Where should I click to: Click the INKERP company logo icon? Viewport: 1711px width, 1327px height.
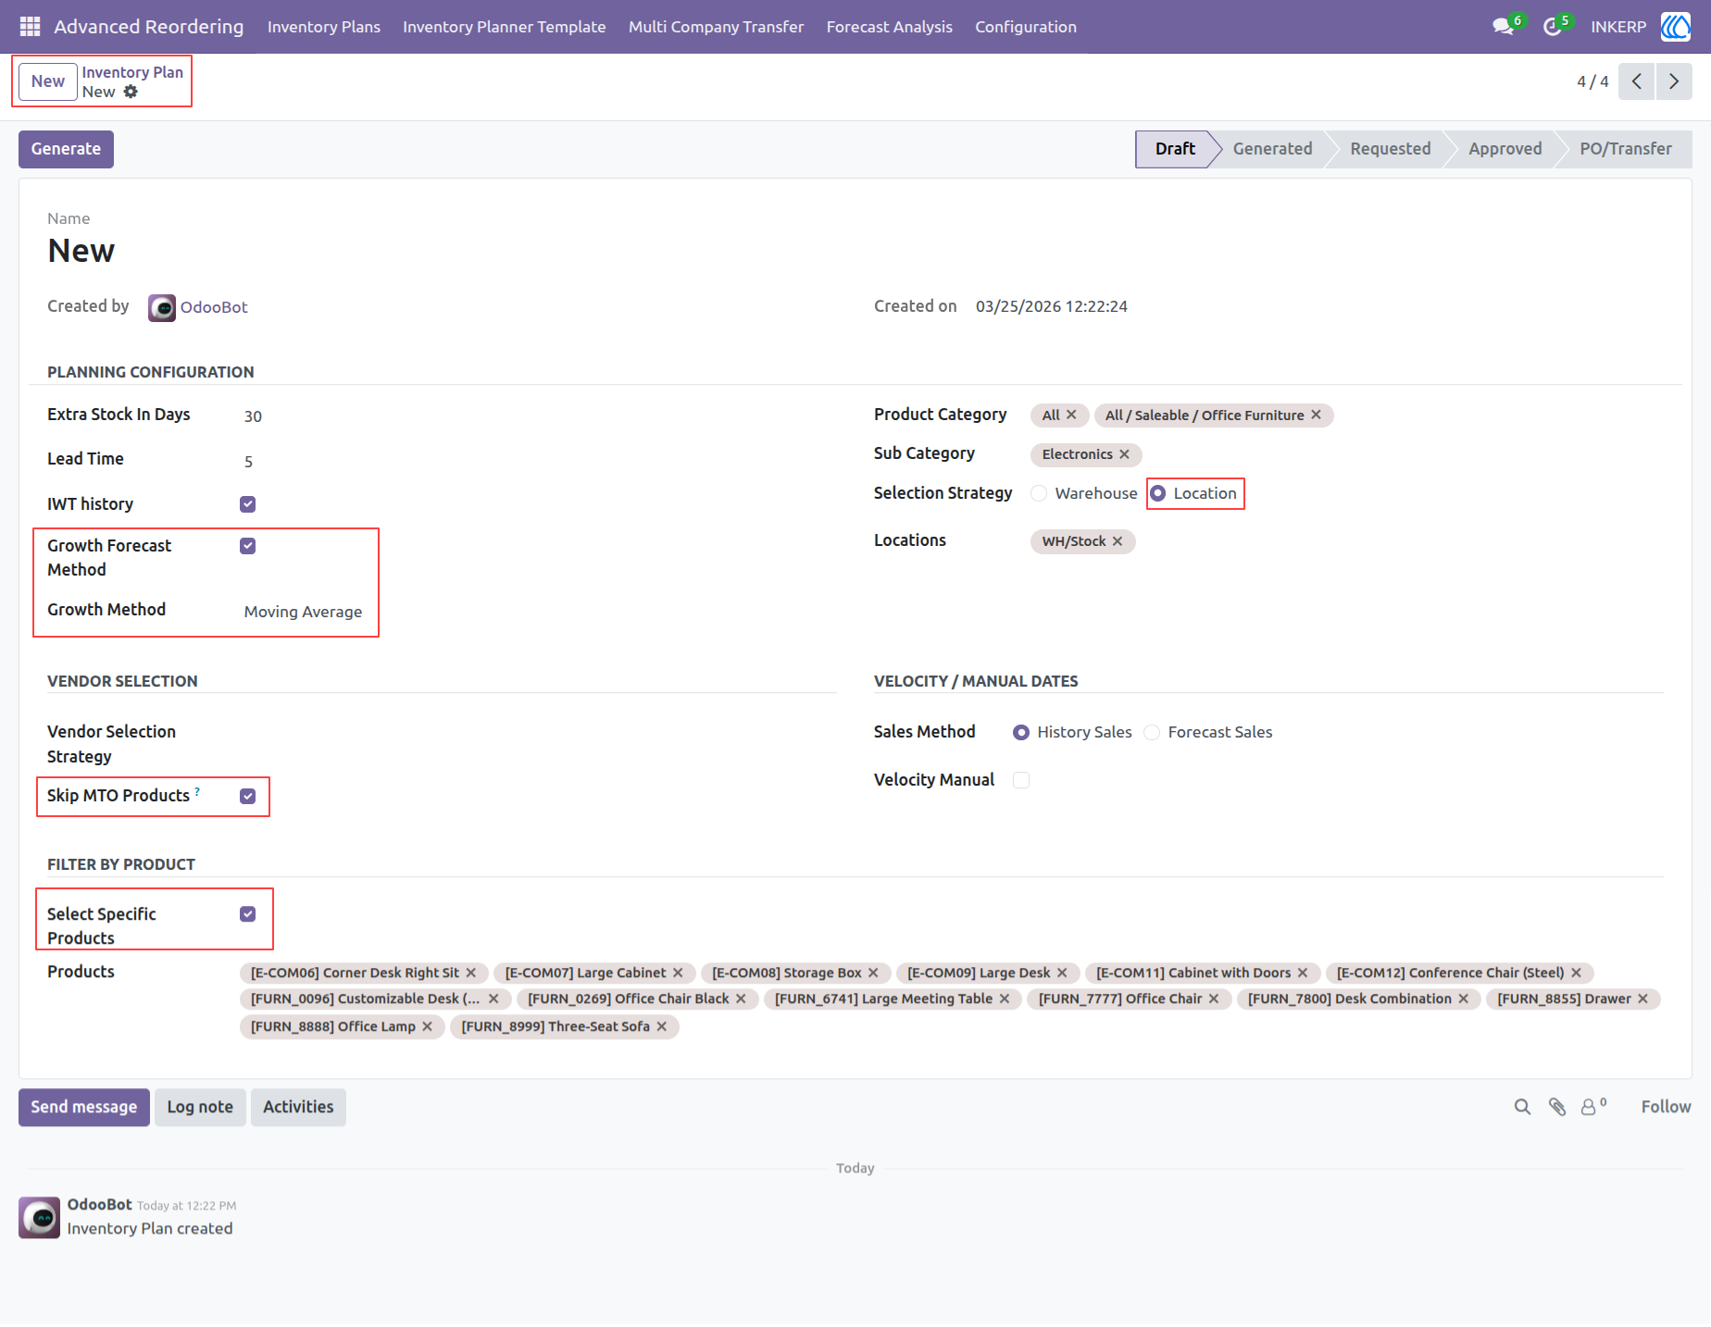tap(1675, 27)
